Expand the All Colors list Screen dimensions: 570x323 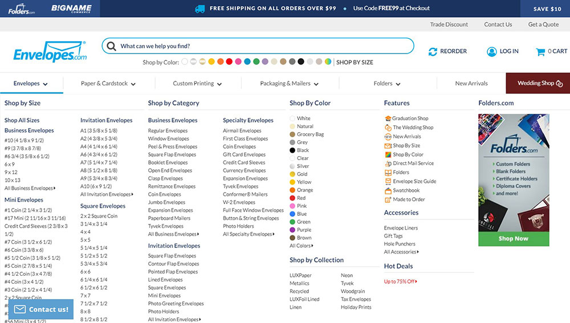pos(302,246)
